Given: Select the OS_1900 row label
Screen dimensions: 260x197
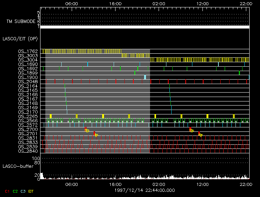Looking at the screenshot, I should (27, 77).
